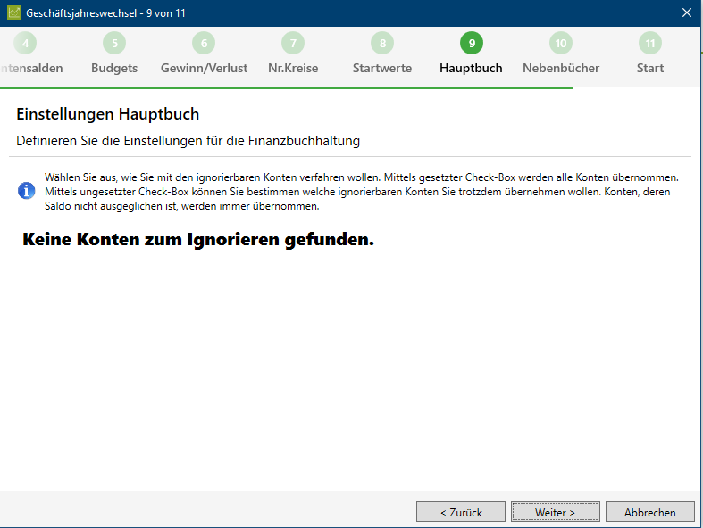Select active step 9 circle icon

tap(472, 43)
